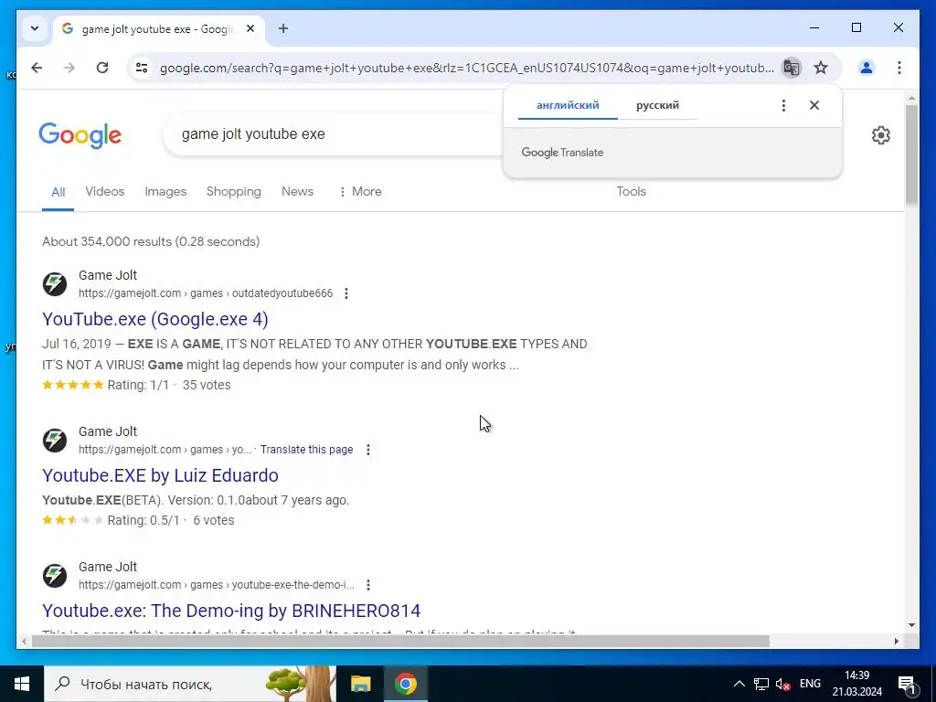The height and width of the screenshot is (702, 936).
Task: Open more options for youtube-exe-the-demo result
Action: click(x=368, y=585)
